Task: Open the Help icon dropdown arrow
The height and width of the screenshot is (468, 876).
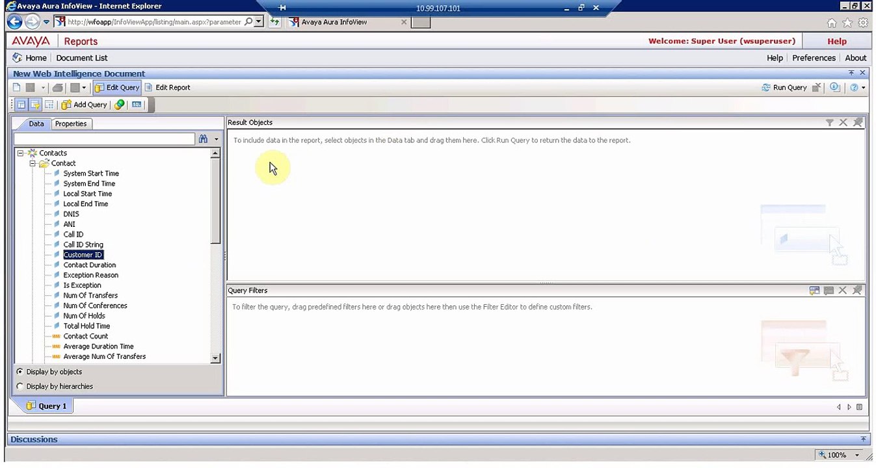Action: [x=864, y=88]
